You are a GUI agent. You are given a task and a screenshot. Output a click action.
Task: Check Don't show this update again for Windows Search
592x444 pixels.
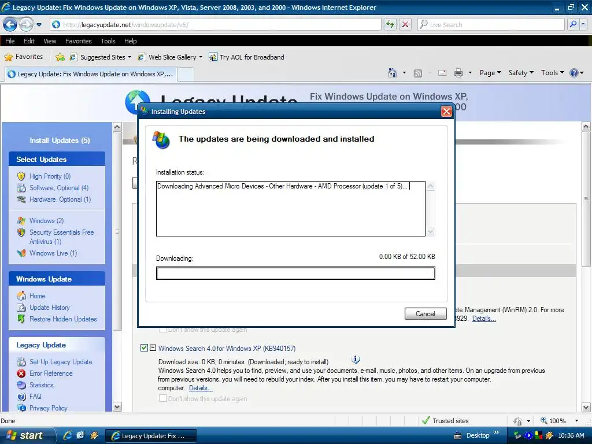[162, 398]
